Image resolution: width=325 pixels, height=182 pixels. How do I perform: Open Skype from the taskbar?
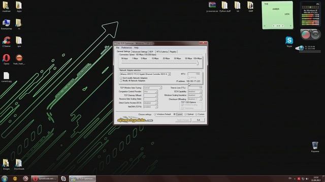63,178
